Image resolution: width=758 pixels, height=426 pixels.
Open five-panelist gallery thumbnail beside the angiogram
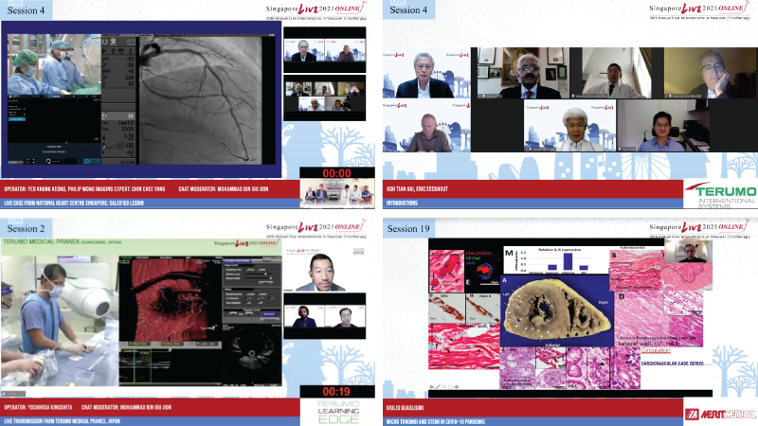[324, 97]
